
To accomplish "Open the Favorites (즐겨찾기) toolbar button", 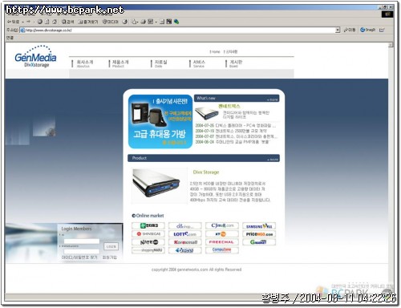I will coord(88,22).
